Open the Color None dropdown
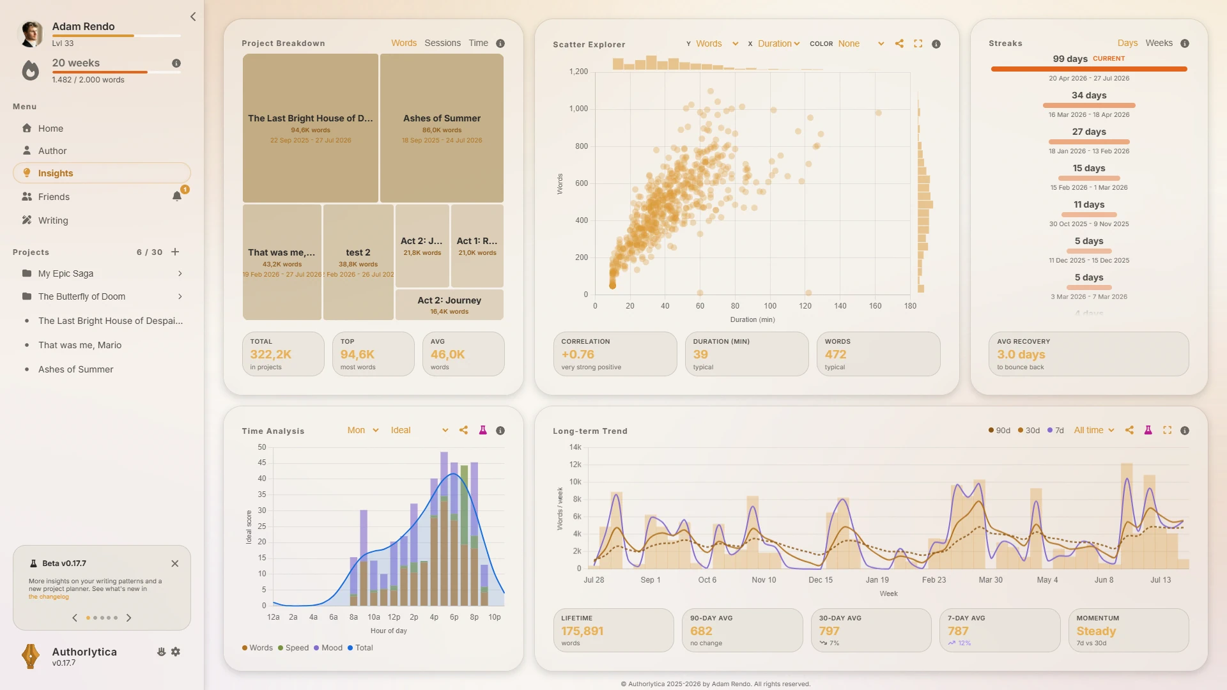This screenshot has width=1227, height=690. (861, 43)
